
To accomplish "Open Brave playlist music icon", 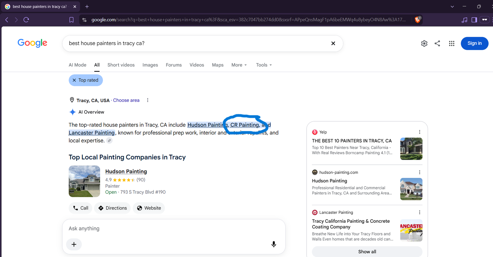I will click(x=464, y=20).
